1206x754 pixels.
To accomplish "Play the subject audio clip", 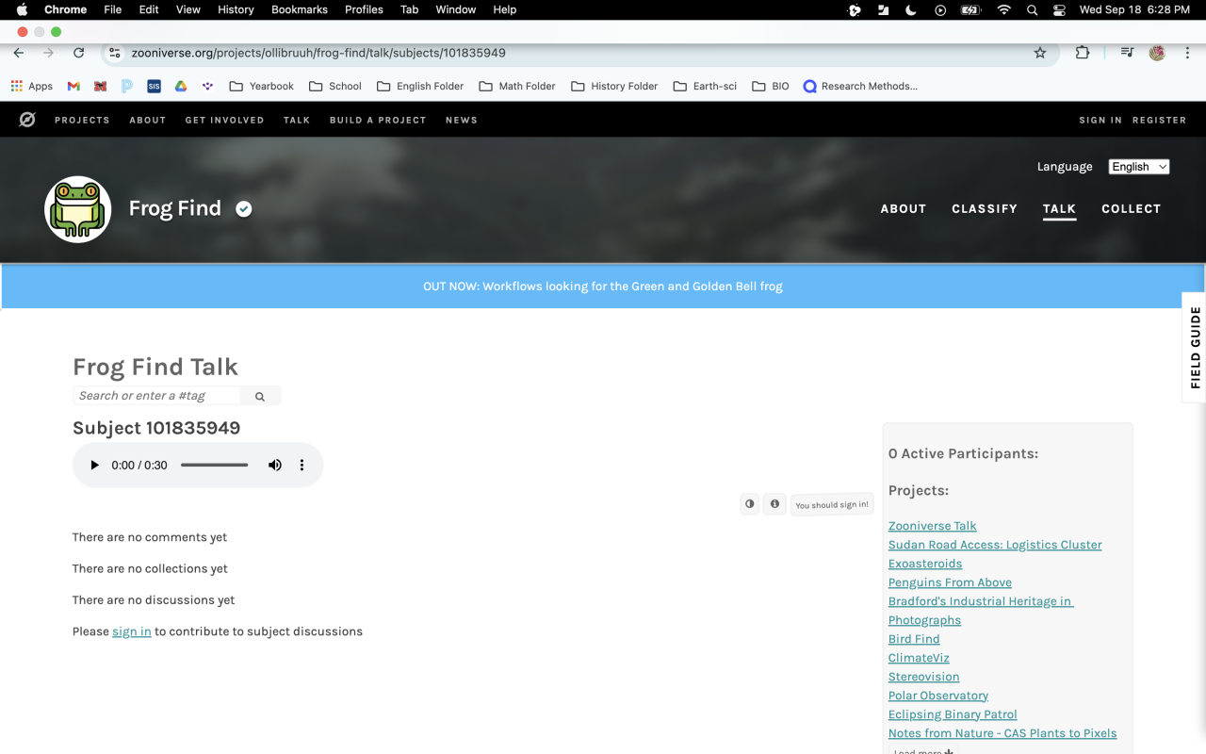I will click(x=94, y=465).
